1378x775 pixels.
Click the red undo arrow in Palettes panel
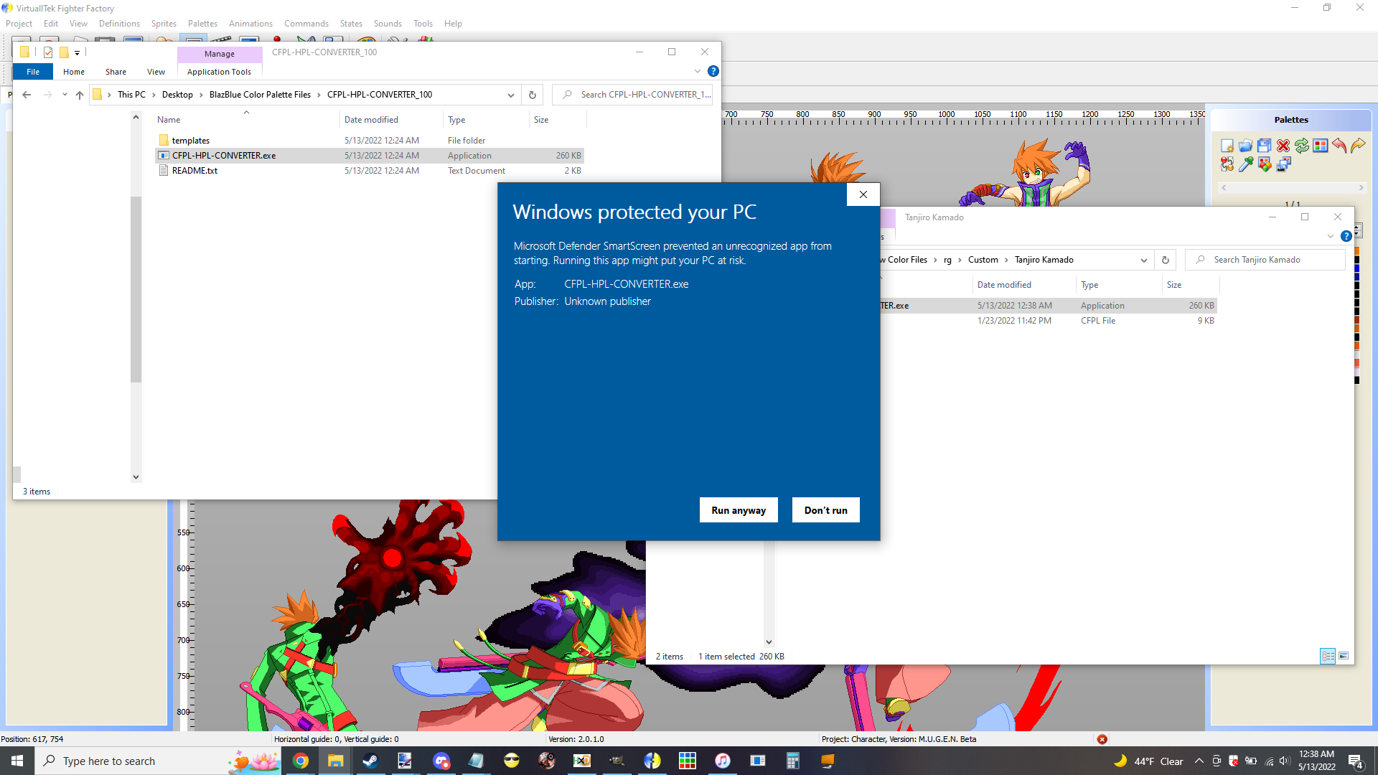[1339, 146]
